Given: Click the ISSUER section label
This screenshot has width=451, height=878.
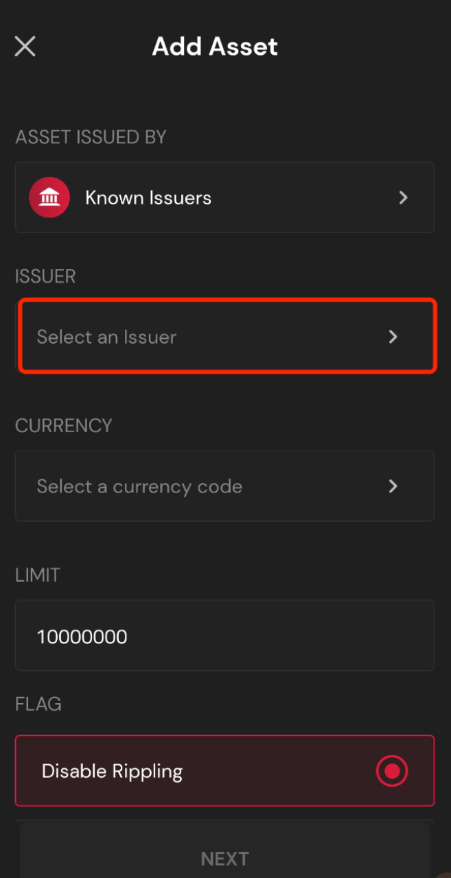Looking at the screenshot, I should (45, 276).
